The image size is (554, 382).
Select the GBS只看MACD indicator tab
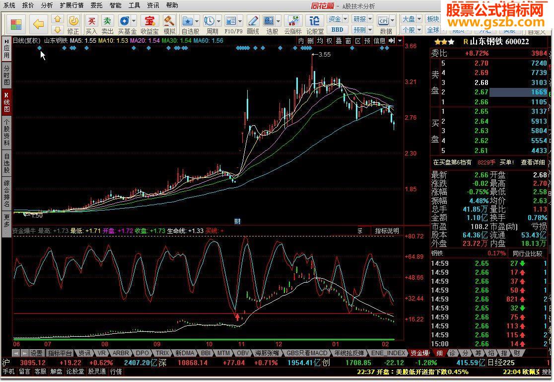[307, 353]
